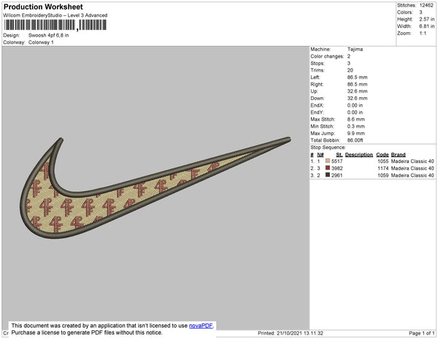Select the stop sequence row with code 1174
The image size is (438, 339).
coord(372,168)
